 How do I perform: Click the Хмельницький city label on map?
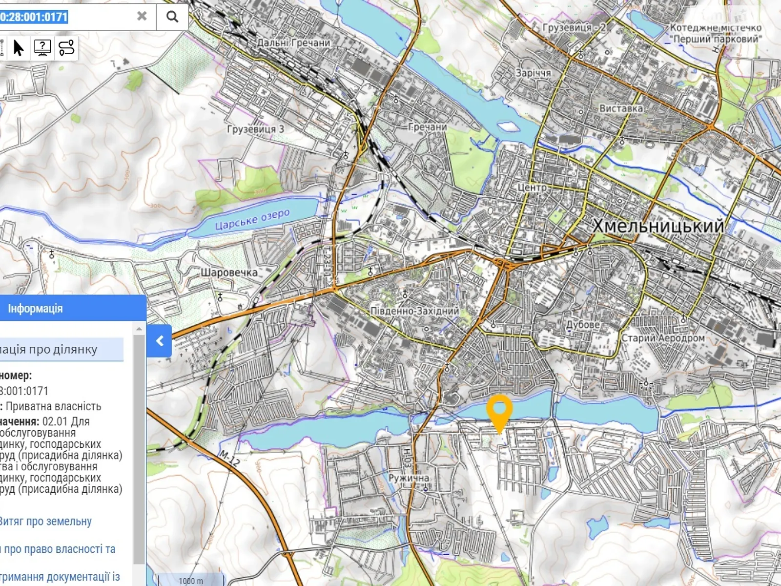(658, 226)
